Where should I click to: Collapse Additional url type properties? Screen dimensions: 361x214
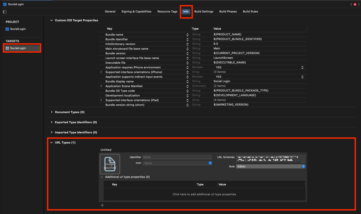tap(102, 177)
